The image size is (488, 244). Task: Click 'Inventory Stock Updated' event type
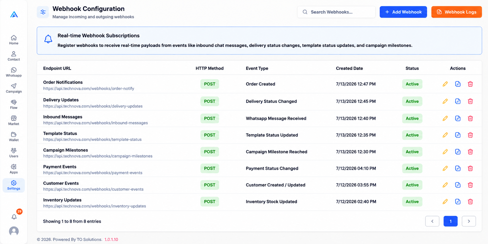coord(271,202)
